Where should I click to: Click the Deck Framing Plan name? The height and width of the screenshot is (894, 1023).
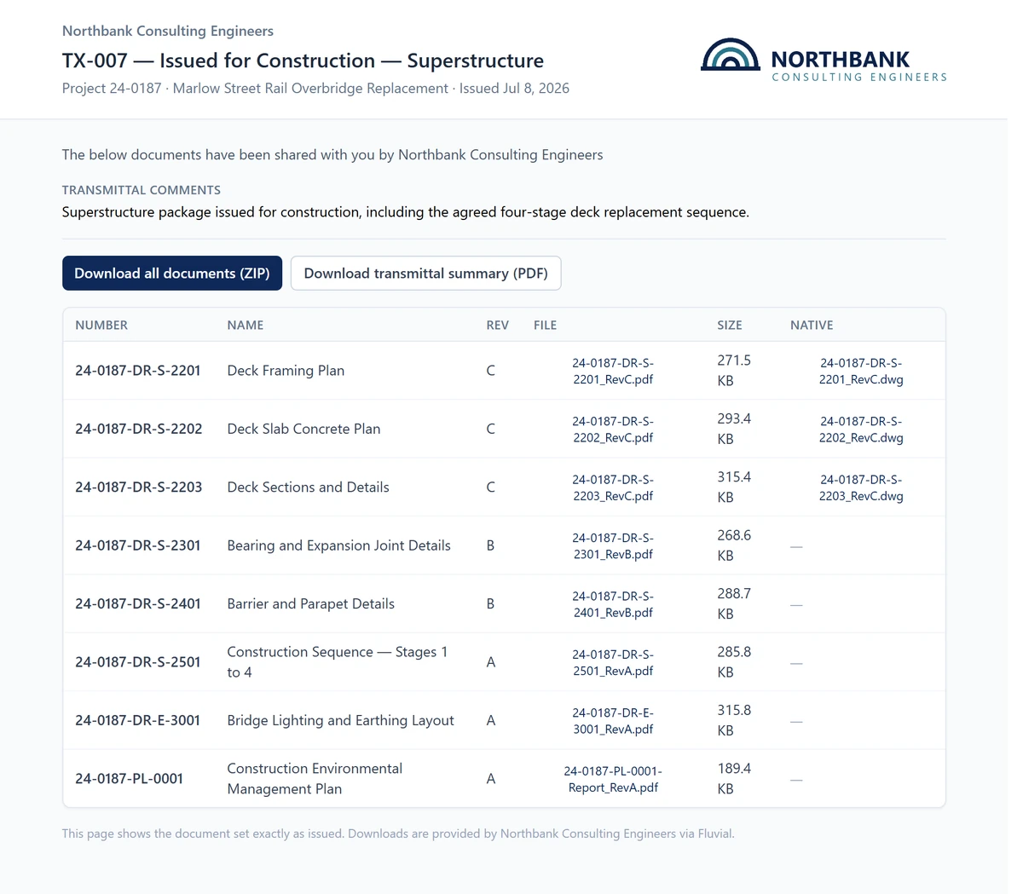pyautogui.click(x=286, y=371)
